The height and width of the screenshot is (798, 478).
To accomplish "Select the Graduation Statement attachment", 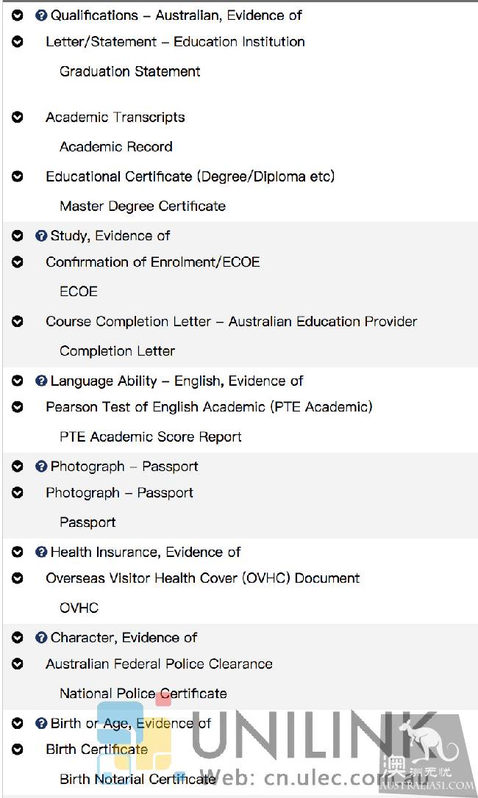I will (x=130, y=72).
